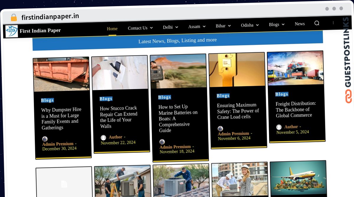This screenshot has width=354, height=197.
Task: Click Admin Premium author on December 30 post
Action: point(58,144)
